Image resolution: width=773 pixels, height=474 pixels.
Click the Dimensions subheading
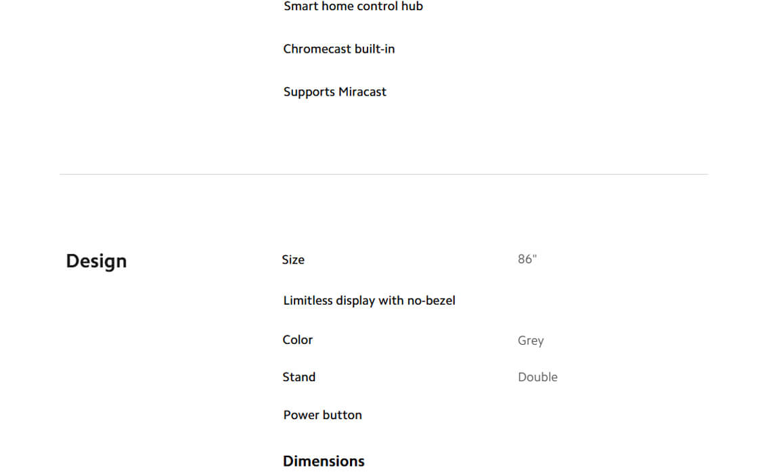point(324,461)
